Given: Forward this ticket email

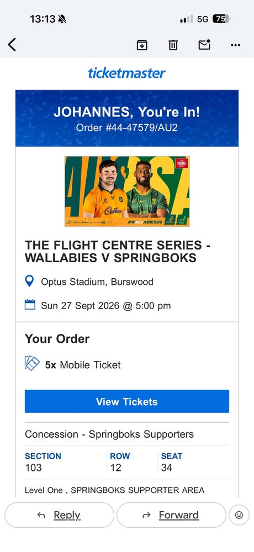Looking at the screenshot, I should (171, 515).
